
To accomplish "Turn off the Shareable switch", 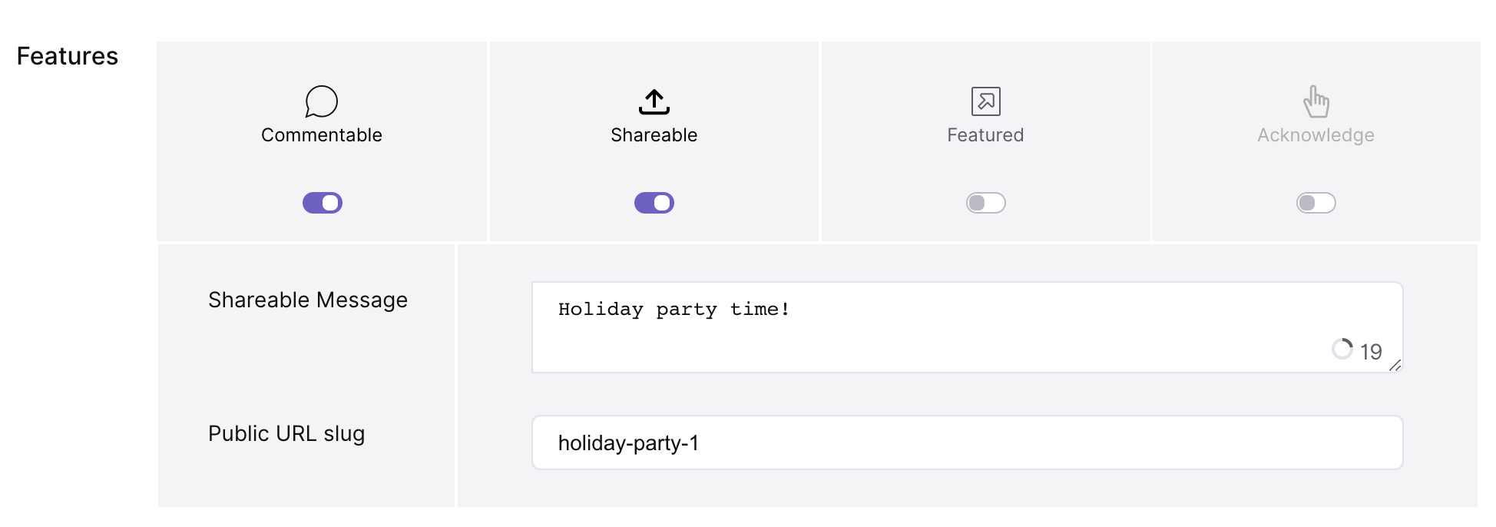I will tap(654, 203).
